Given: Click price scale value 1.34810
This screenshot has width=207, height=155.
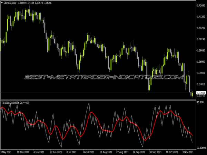Looking at the screenshot, I should tap(201, 84).
